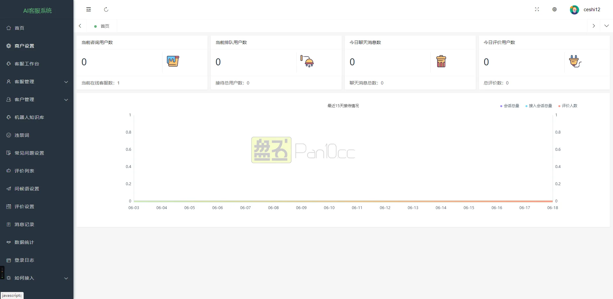Collapse the sidebar with the menu icon
Viewport: 613px width, 299px height.
coord(88,10)
